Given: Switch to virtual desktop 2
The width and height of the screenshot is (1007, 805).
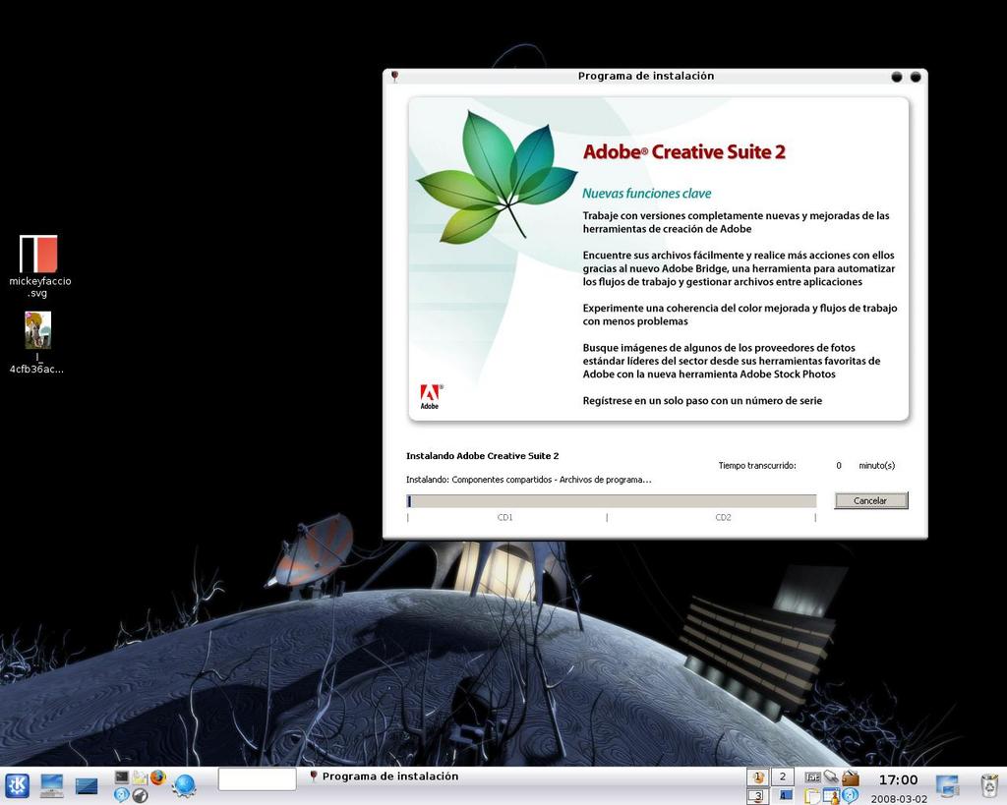Looking at the screenshot, I should pos(782,776).
